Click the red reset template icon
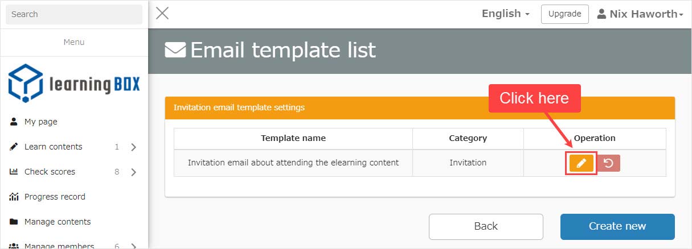 608,164
